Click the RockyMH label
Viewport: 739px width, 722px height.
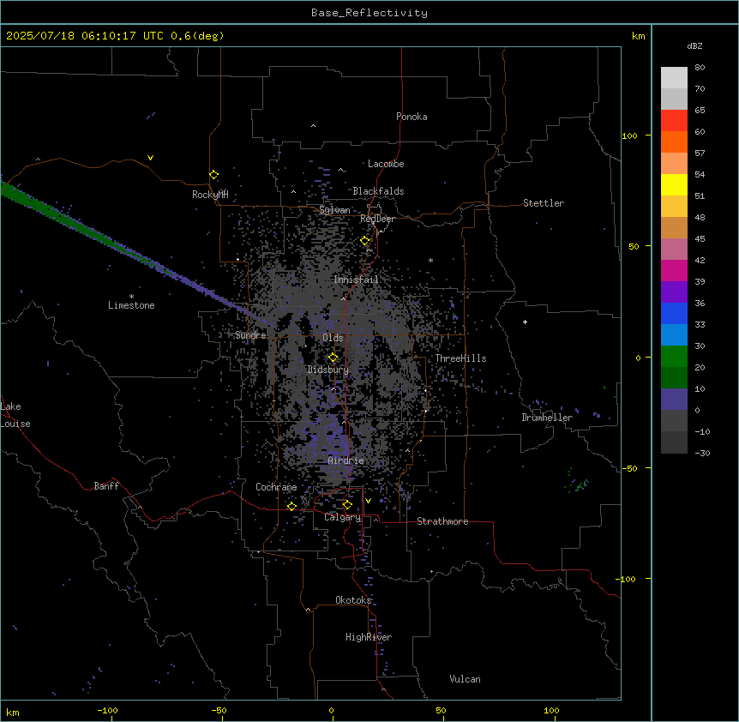[x=210, y=195]
